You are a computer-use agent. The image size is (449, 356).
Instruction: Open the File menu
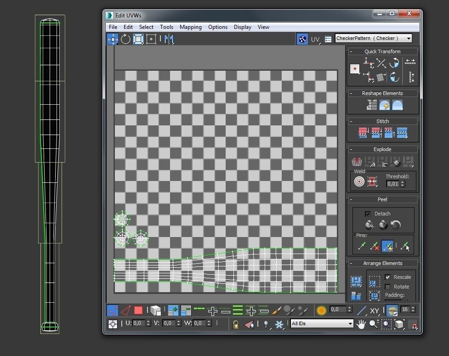pyautogui.click(x=113, y=27)
